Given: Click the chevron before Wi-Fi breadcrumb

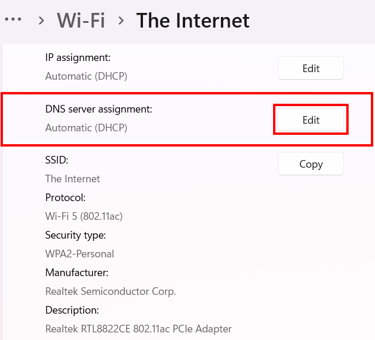Looking at the screenshot, I should coord(41,21).
